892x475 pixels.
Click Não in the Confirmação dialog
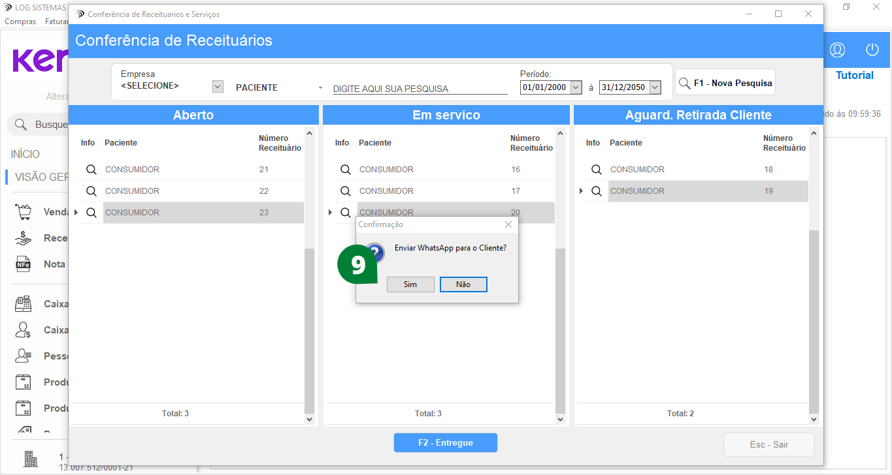[463, 284]
